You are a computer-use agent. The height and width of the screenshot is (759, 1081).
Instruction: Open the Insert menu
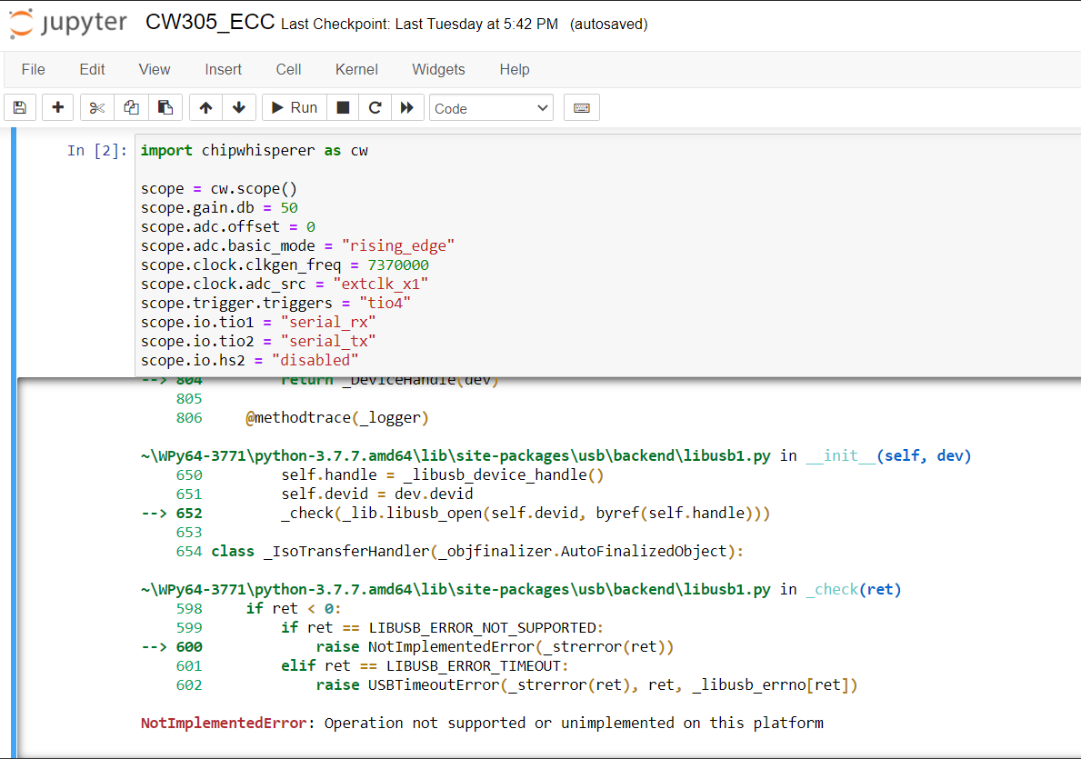click(224, 70)
